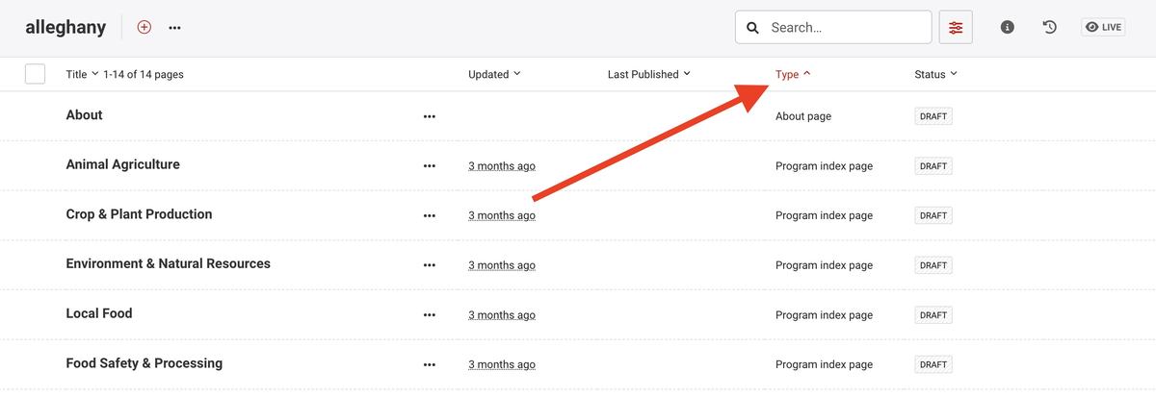Sort pages by Title column
This screenshot has height=396, width=1156.
pyautogui.click(x=82, y=74)
